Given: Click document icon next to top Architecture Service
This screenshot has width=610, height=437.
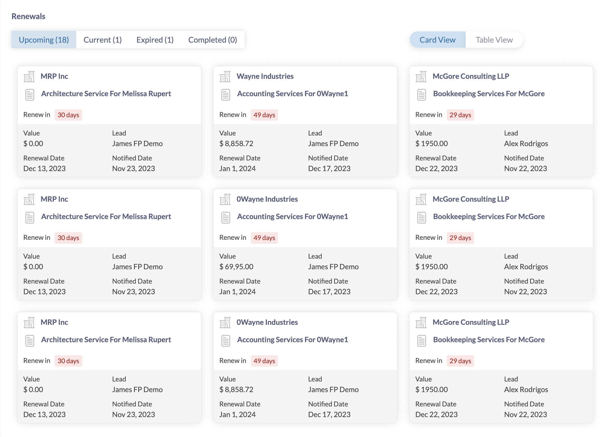Looking at the screenshot, I should [30, 94].
